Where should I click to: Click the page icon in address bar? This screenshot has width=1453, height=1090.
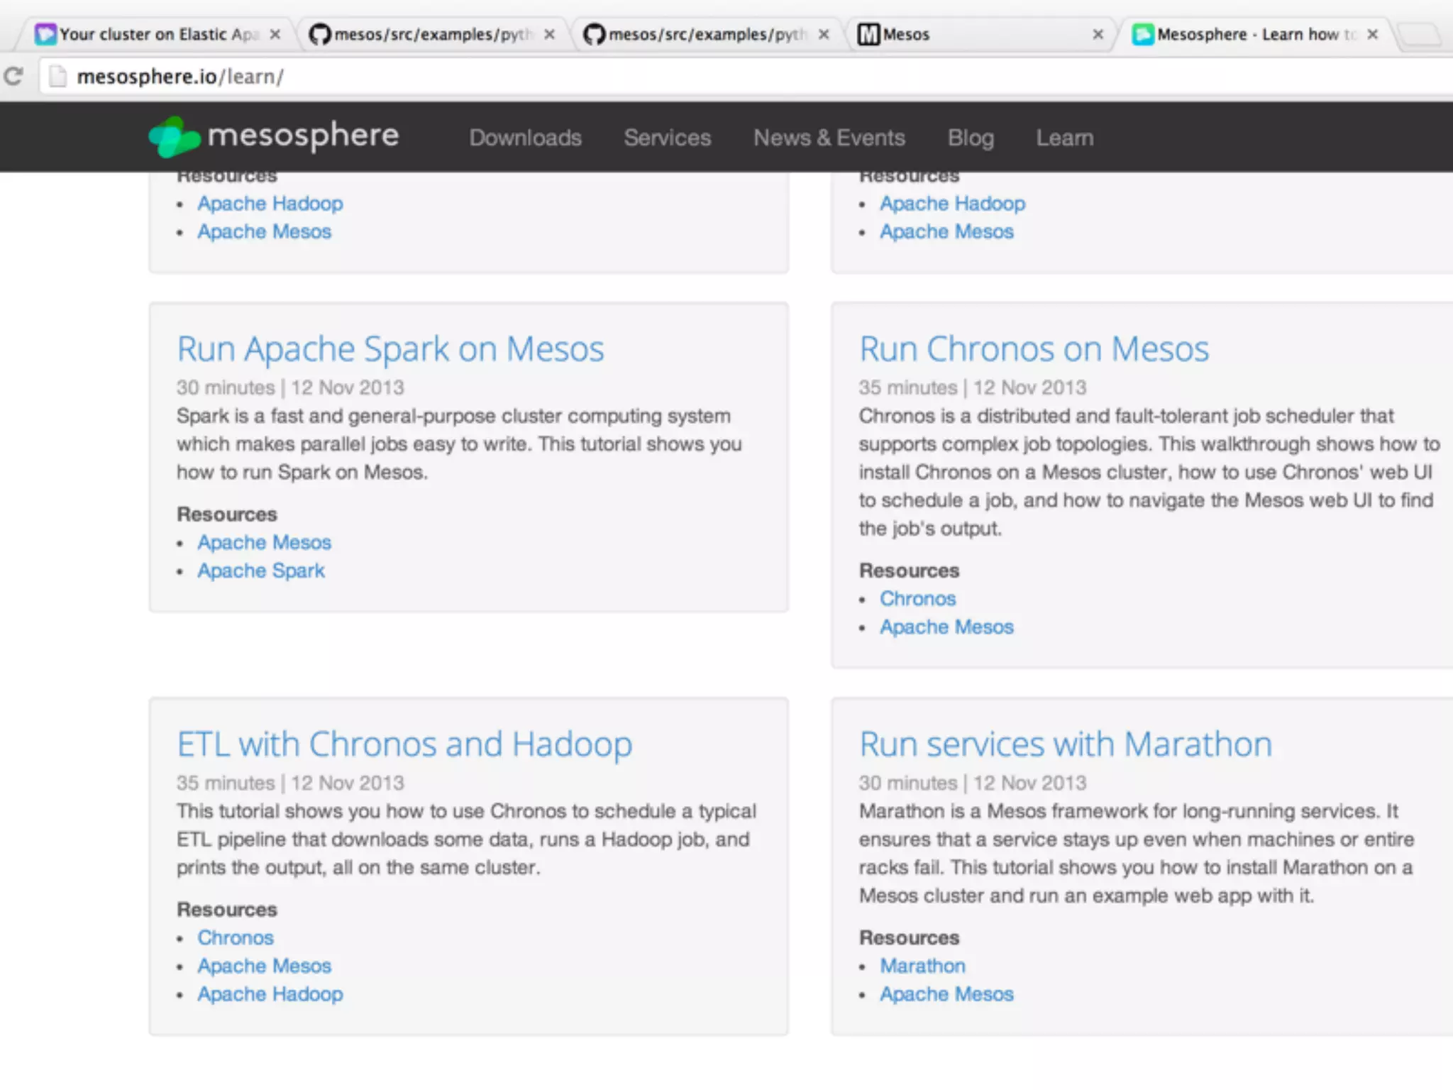(58, 76)
